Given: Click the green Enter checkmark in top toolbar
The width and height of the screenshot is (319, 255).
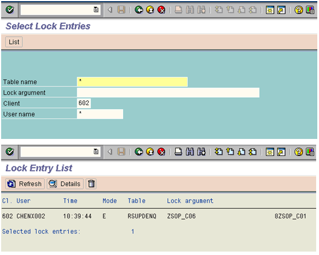Looking at the screenshot, I should coord(10,10).
